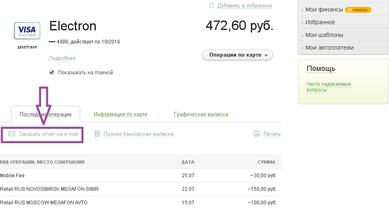
Task: Click the Добавить в избранное link
Action: [245, 6]
